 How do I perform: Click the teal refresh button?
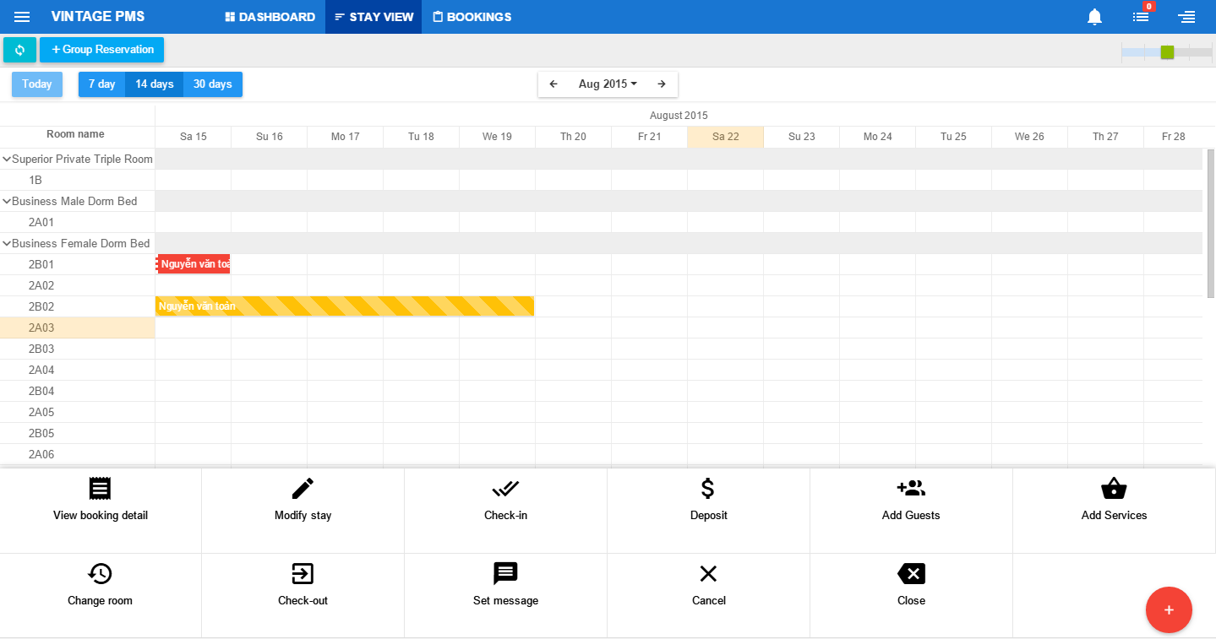[19, 50]
